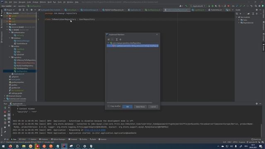Click the rerun icon in Run panel

coord(5,108)
